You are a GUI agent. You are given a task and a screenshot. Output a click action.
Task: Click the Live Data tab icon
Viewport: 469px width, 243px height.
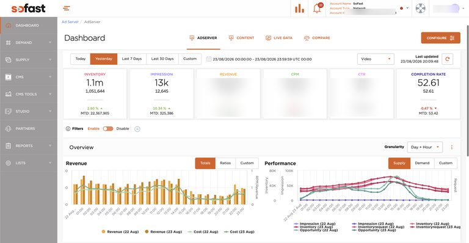(x=268, y=38)
